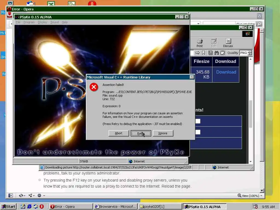Viewport: 280px width, 210px height.
Task: Close the Microsoft Visual C++ Runtime Library dialog
Action: [192, 77]
